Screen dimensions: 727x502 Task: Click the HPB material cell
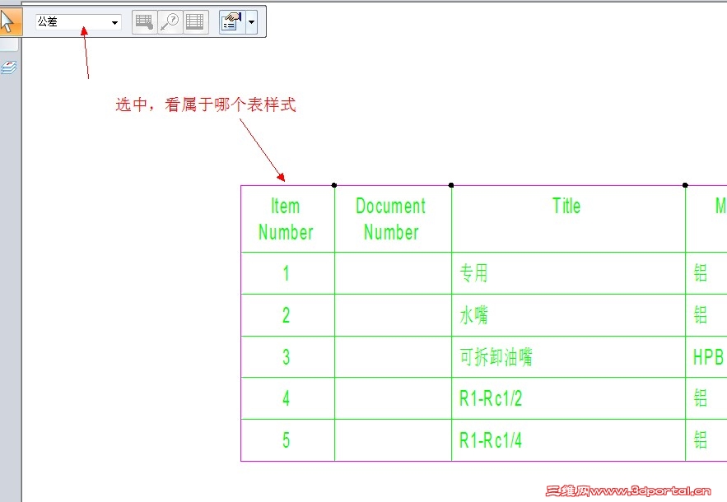[706, 357]
